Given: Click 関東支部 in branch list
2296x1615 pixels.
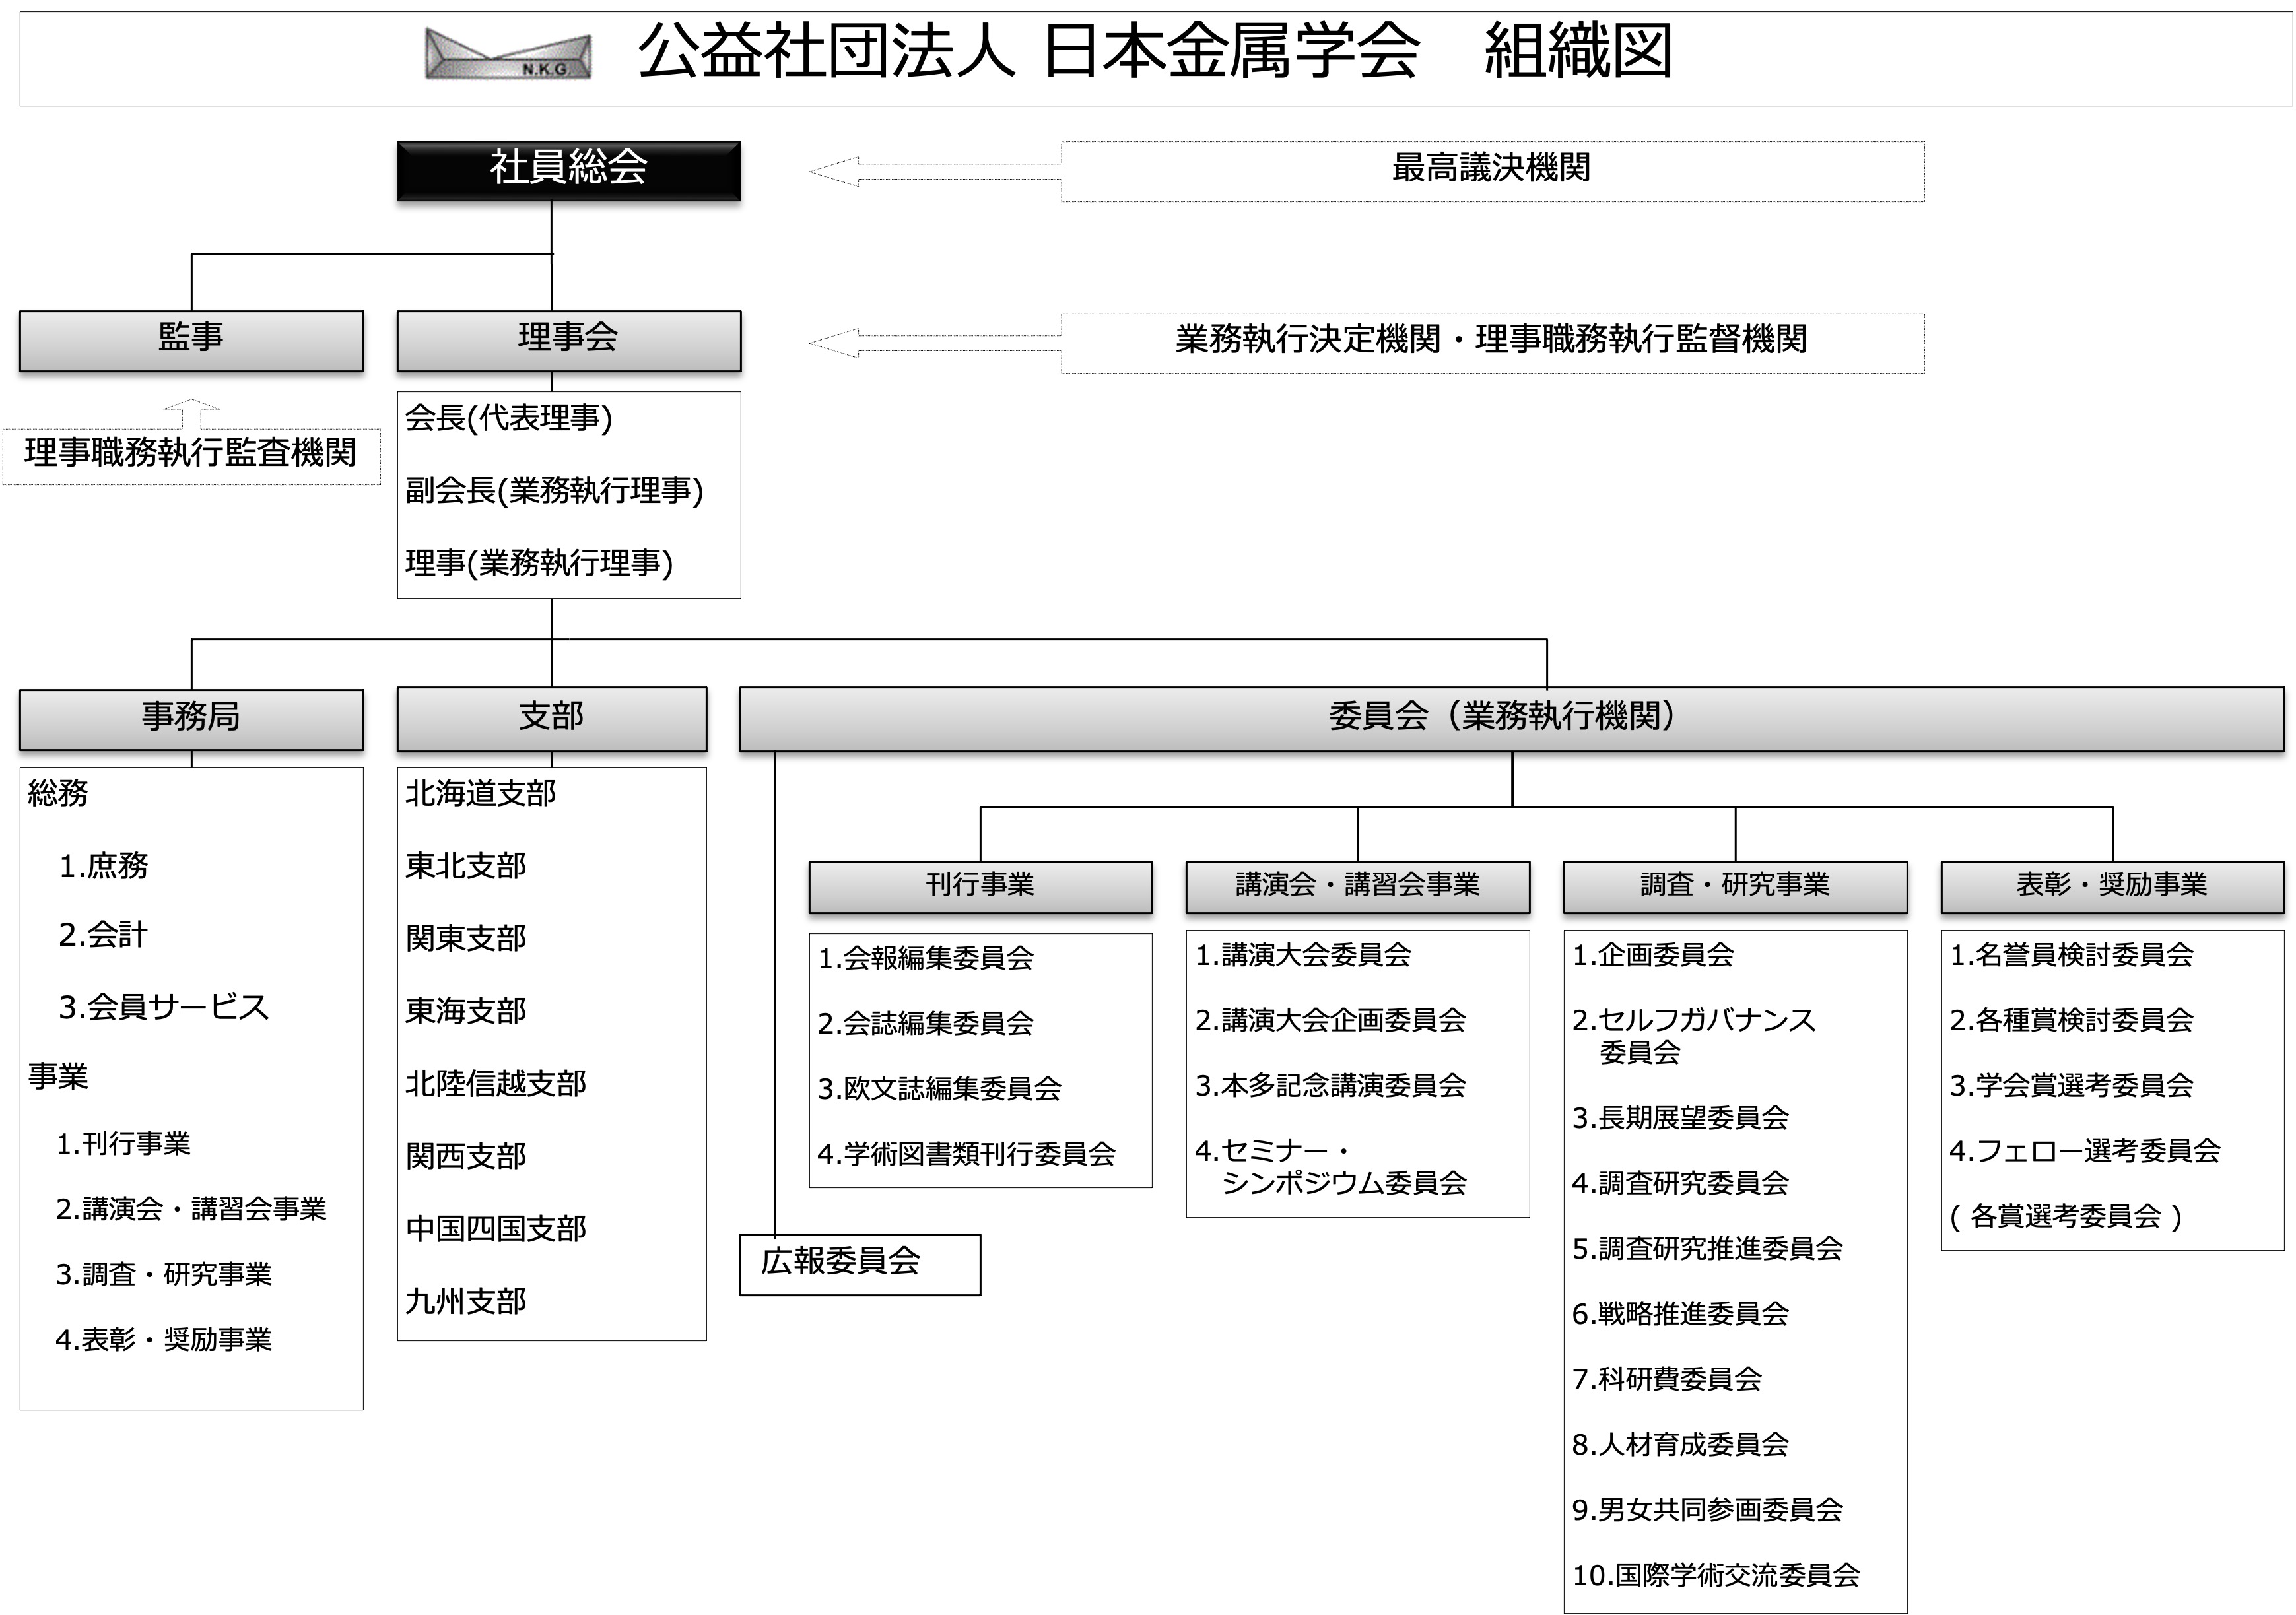Looking at the screenshot, I should pyautogui.click(x=466, y=939).
